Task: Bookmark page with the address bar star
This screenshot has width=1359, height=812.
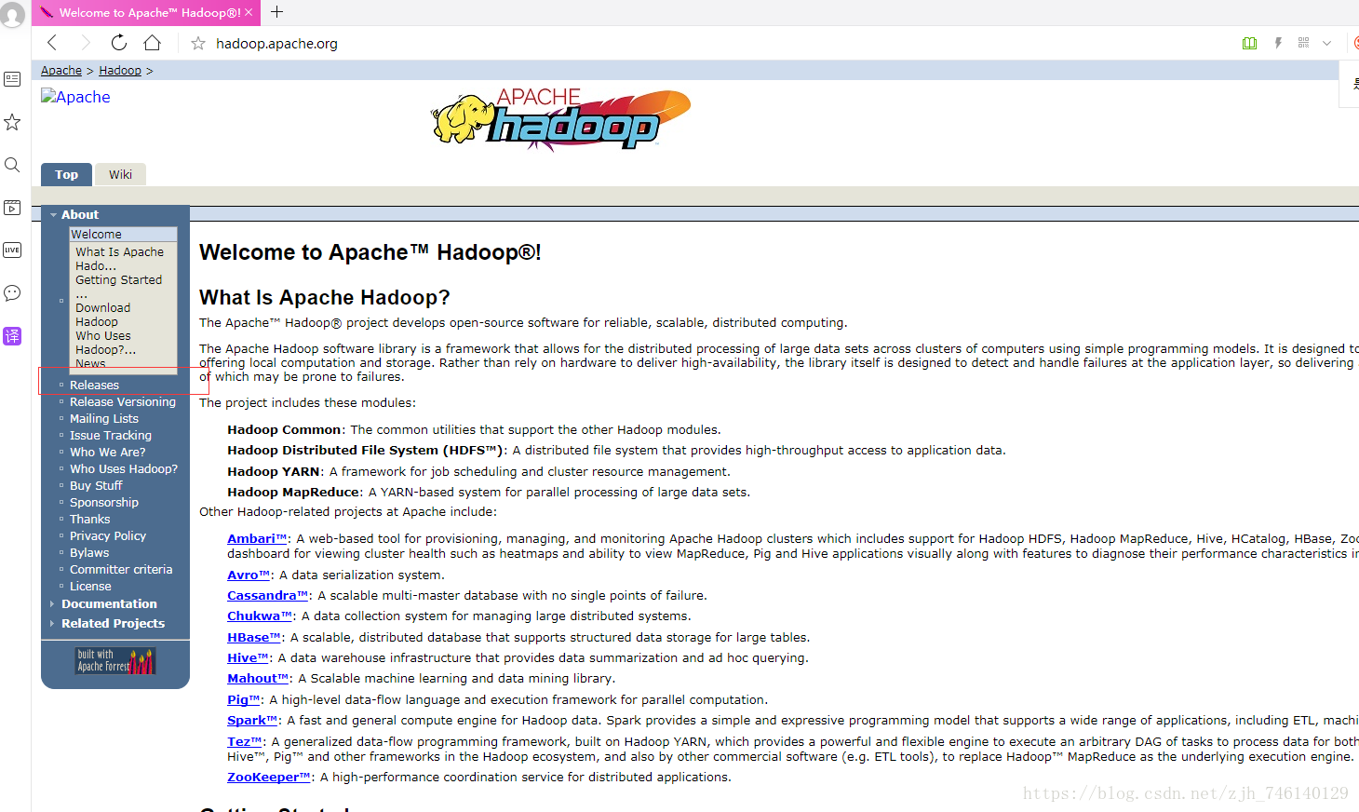Action: 197,44
